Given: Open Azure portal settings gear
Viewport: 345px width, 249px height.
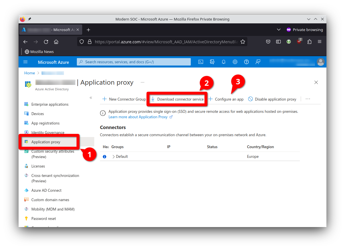Looking at the screenshot, I should tap(235, 62).
